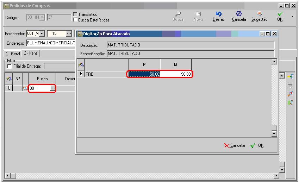Viewport: 299px width, 182px height.
Task: Select the 2 - Itens tab
Action: [x=31, y=53]
